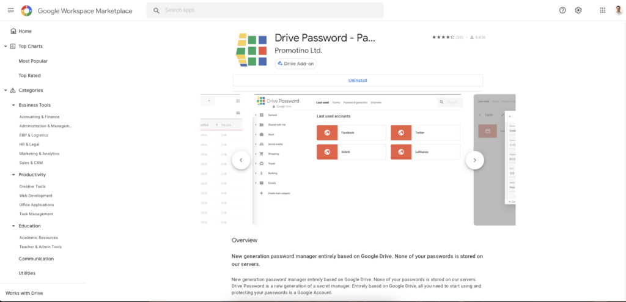The width and height of the screenshot is (626, 302).
Task: Open Office Applications category
Action: [36, 205]
